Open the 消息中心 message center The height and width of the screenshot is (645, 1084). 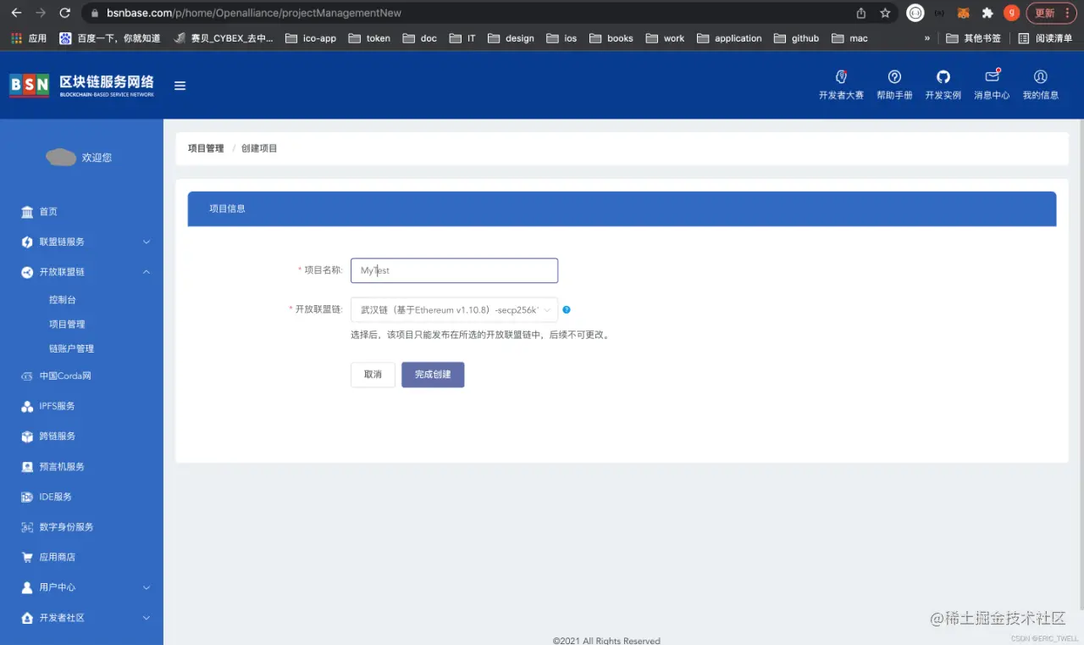pyautogui.click(x=992, y=85)
